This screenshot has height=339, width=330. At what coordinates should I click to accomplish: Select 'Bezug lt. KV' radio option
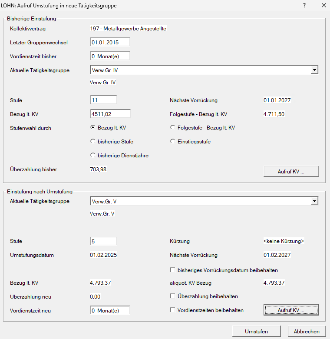click(92, 128)
